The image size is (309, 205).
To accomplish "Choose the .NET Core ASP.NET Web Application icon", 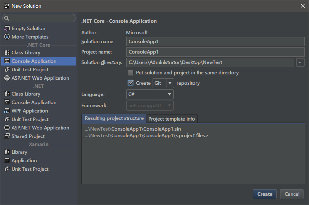I will pos(7,78).
